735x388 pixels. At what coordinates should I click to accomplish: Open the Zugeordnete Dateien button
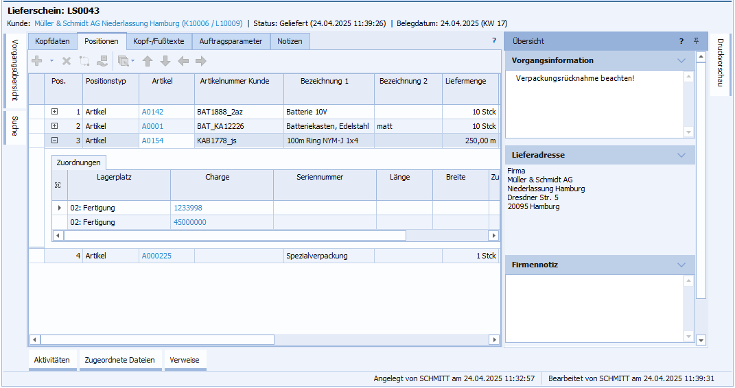click(119, 360)
